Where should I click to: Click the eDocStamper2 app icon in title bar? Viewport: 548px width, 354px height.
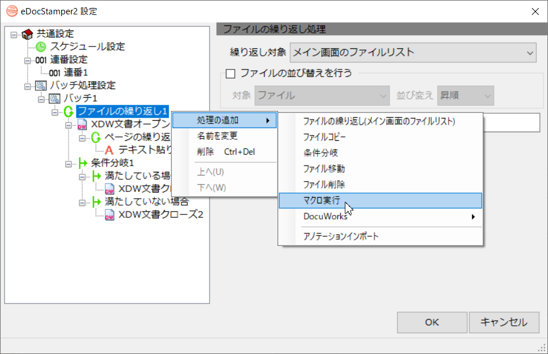click(x=12, y=11)
